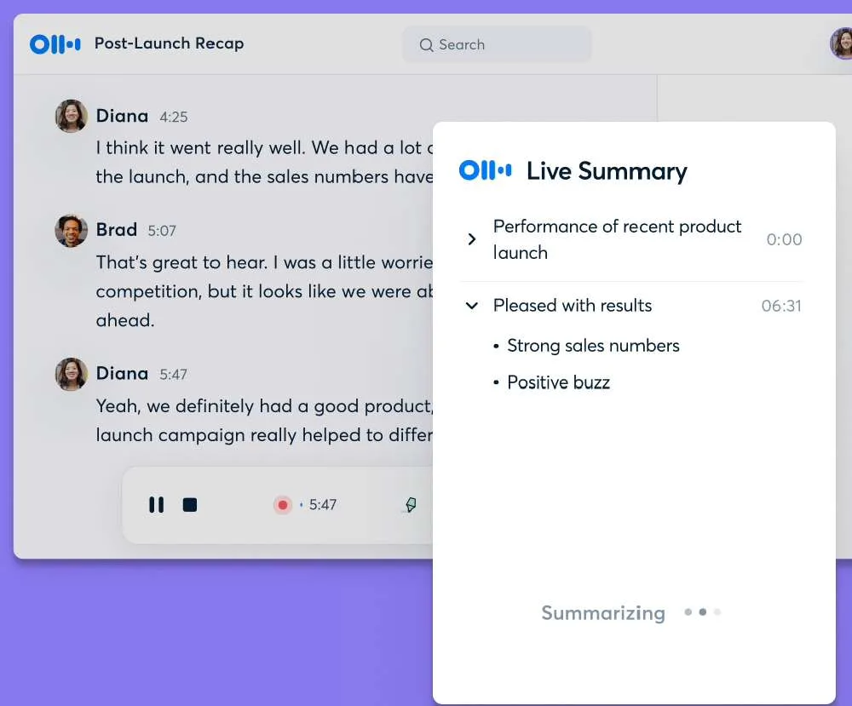The height and width of the screenshot is (706, 852).
Task: Click Brad's speaker avatar
Action: pyautogui.click(x=72, y=230)
